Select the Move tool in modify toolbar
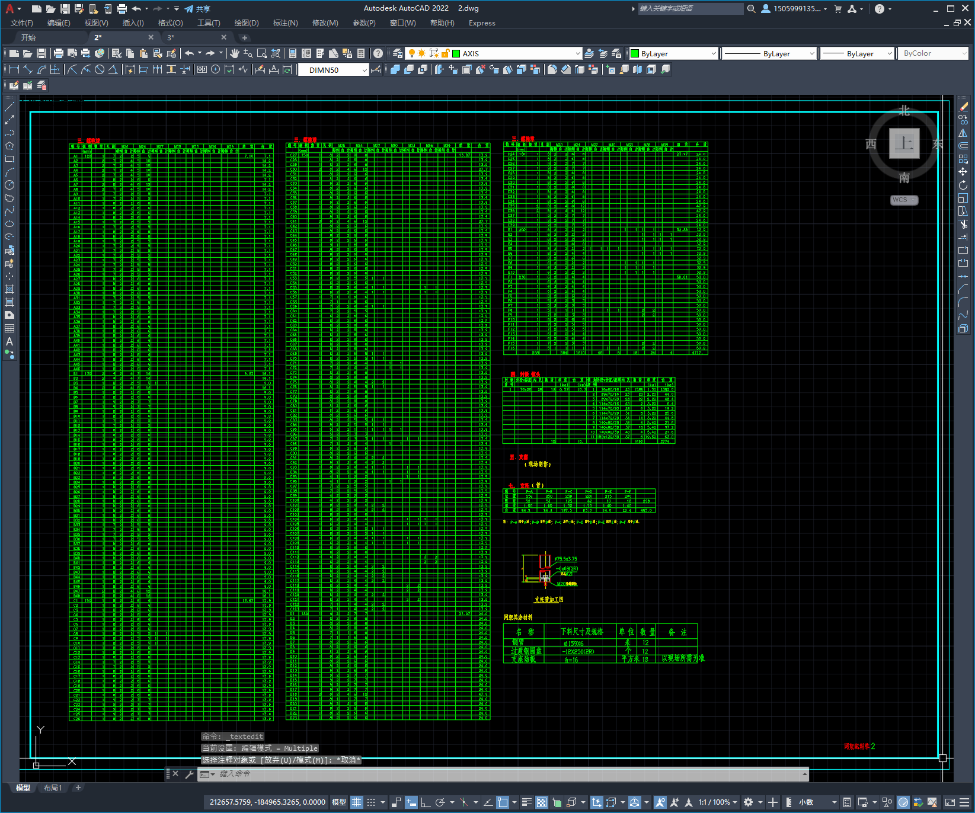This screenshot has width=975, height=813. [x=963, y=172]
